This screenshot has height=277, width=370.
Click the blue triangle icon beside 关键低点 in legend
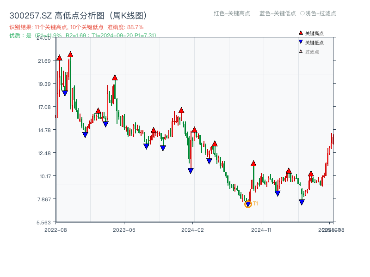coord(301,42)
